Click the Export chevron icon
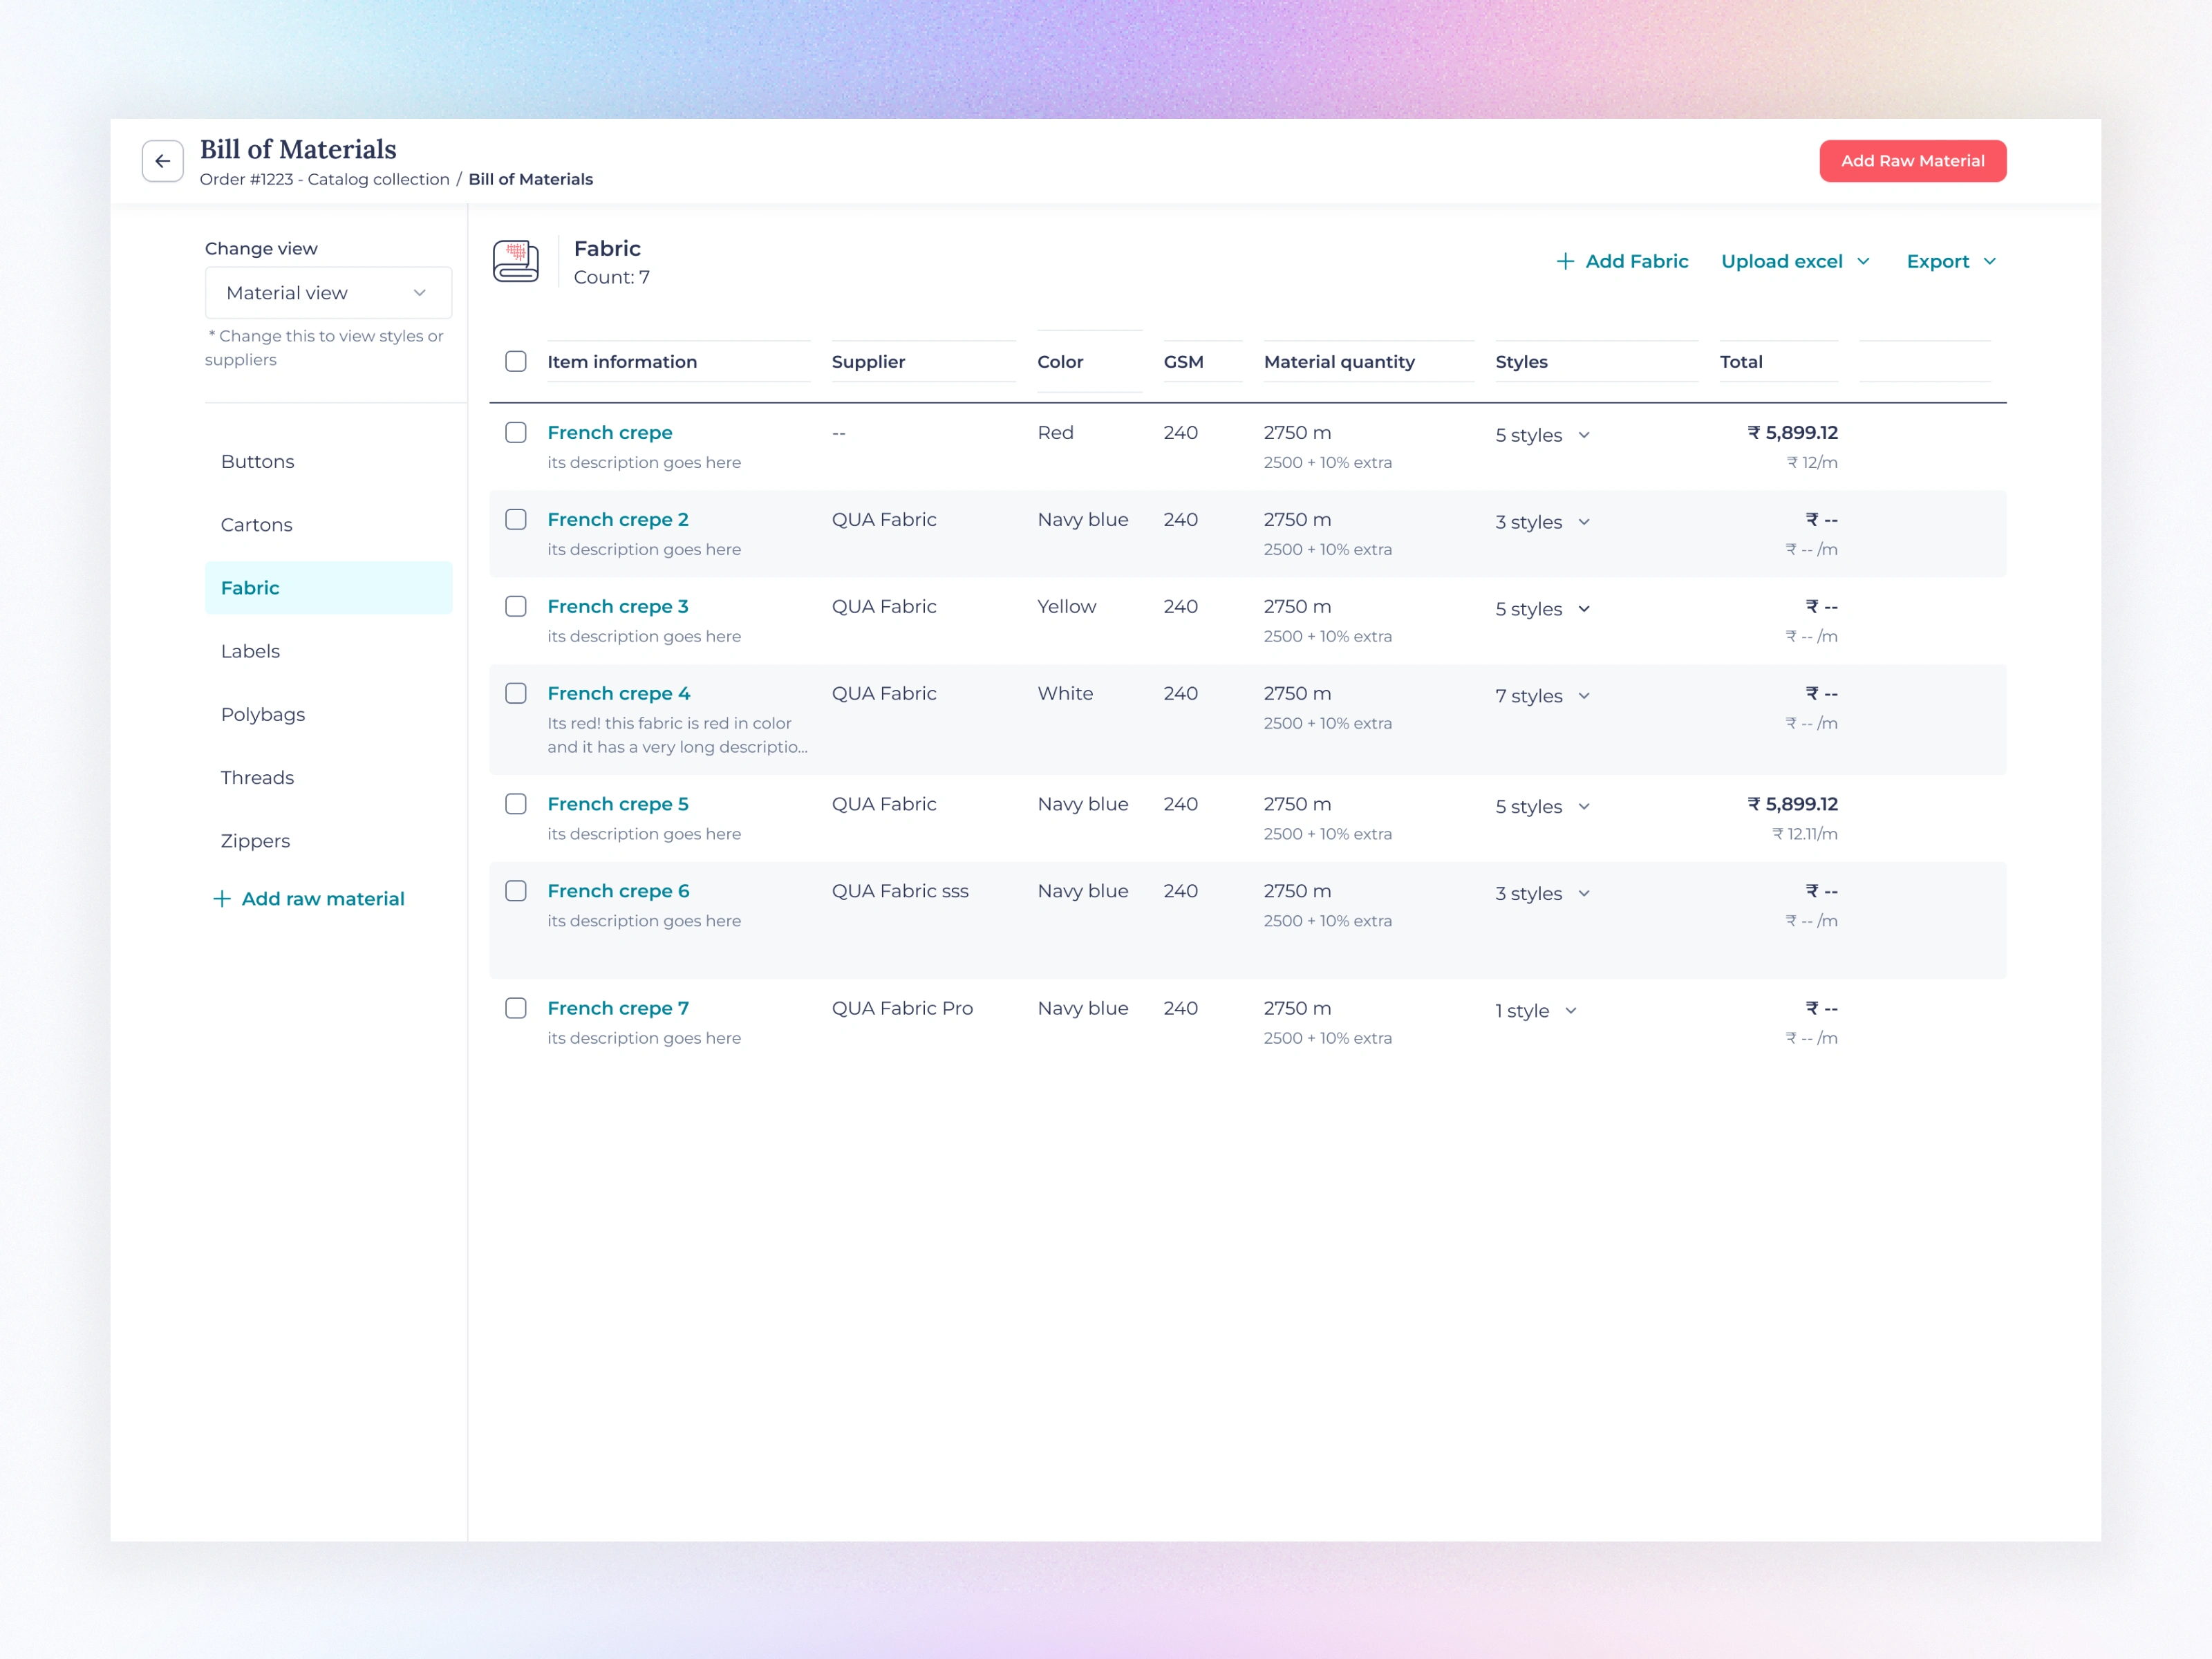2212x1659 pixels. click(x=1989, y=261)
